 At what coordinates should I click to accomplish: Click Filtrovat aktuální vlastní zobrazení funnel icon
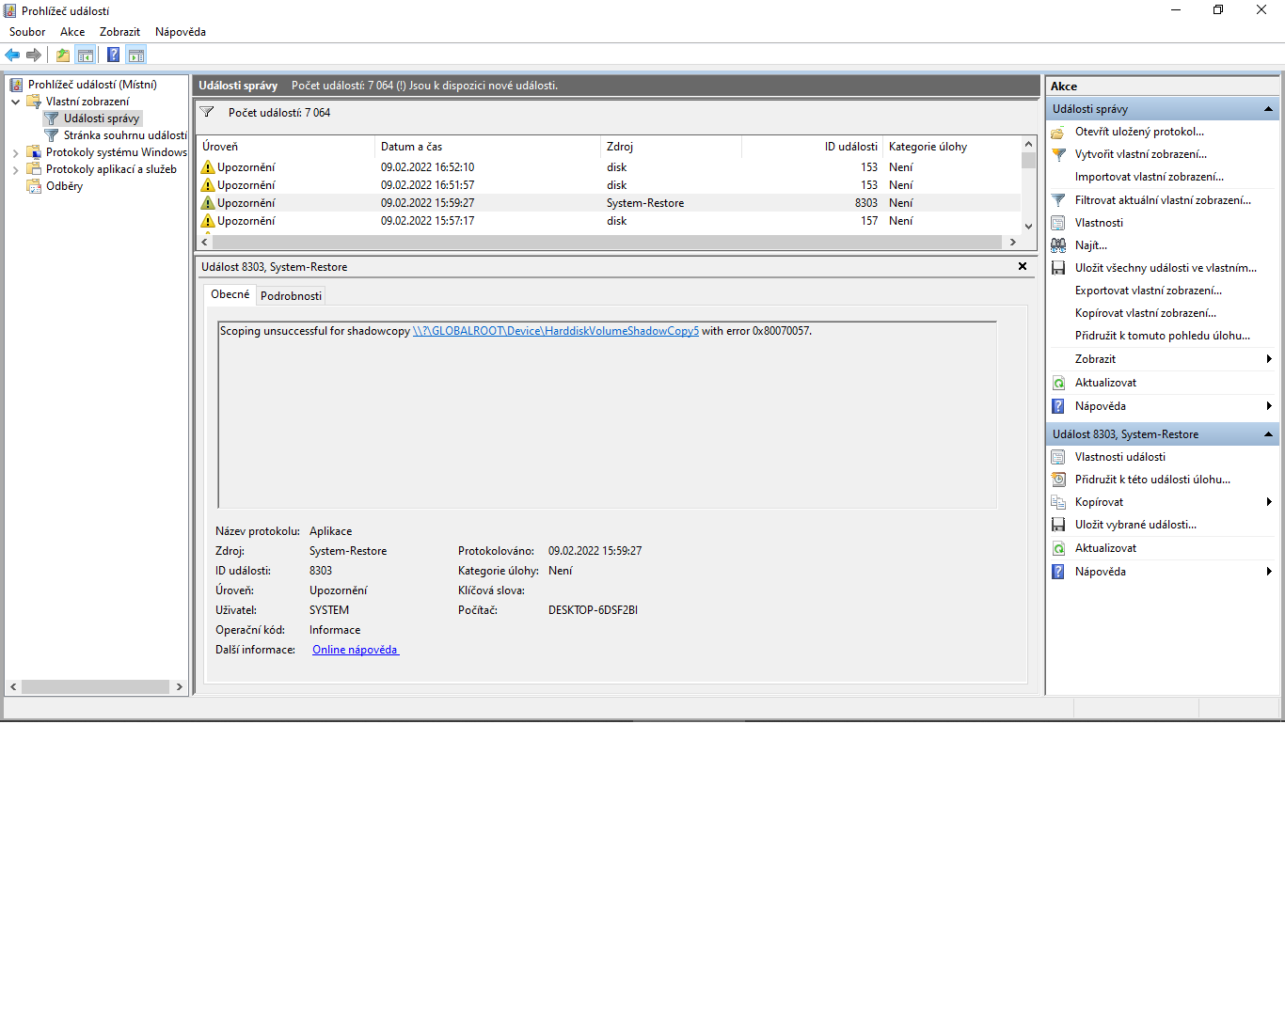1058,200
